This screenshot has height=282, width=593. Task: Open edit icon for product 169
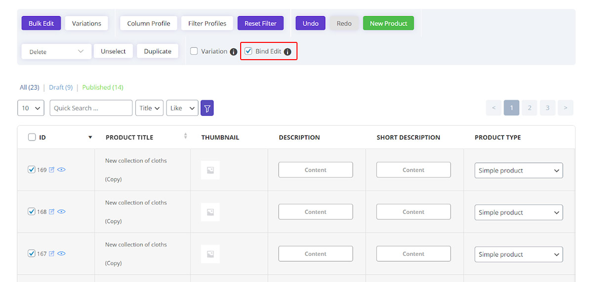[x=51, y=170]
